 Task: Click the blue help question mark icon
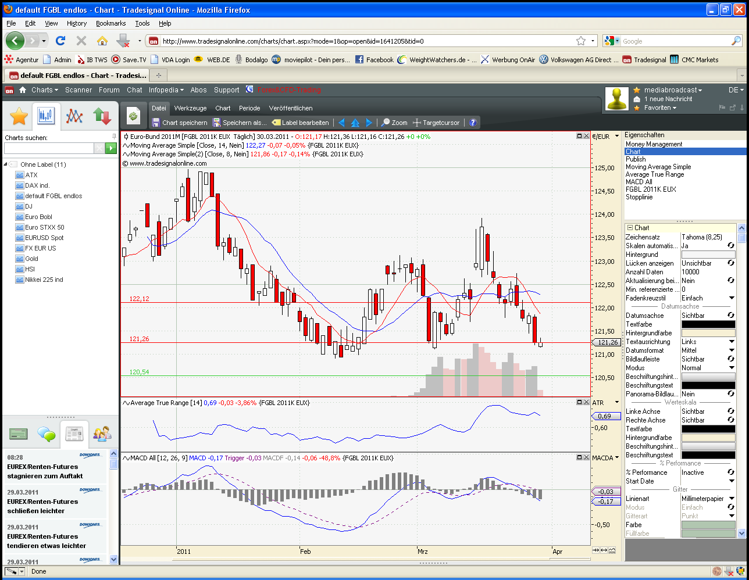click(x=473, y=123)
